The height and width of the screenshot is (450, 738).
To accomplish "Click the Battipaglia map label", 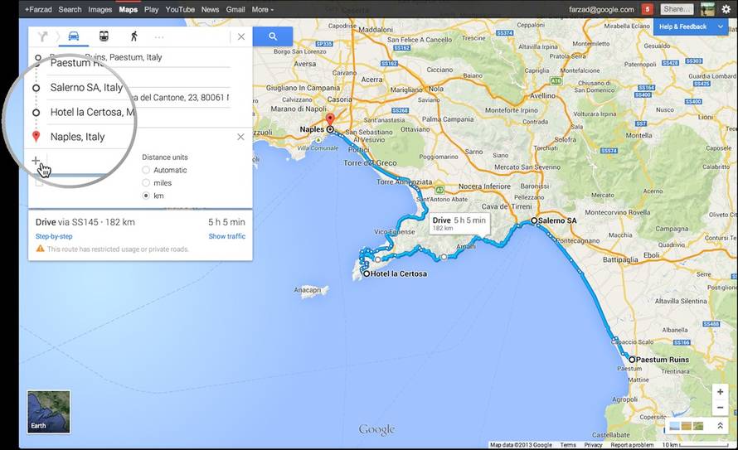I will click(620, 259).
